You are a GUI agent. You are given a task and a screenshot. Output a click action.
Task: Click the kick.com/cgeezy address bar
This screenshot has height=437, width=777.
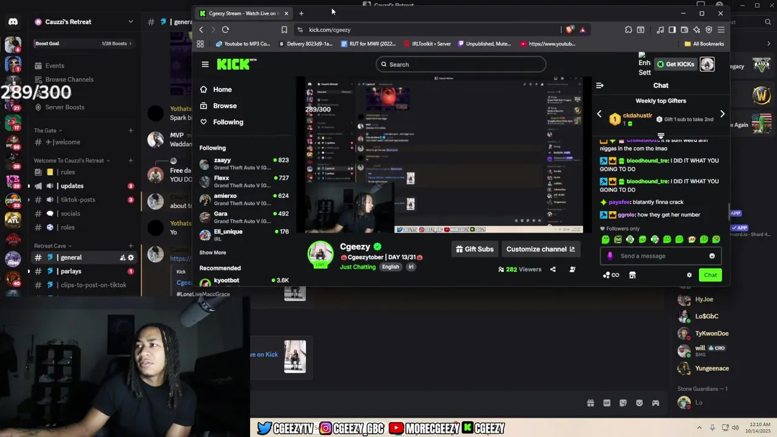pyautogui.click(x=426, y=30)
